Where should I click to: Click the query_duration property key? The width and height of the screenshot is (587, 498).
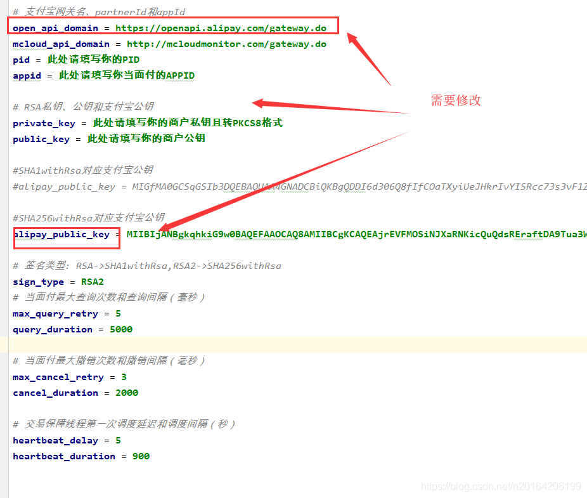click(x=53, y=330)
